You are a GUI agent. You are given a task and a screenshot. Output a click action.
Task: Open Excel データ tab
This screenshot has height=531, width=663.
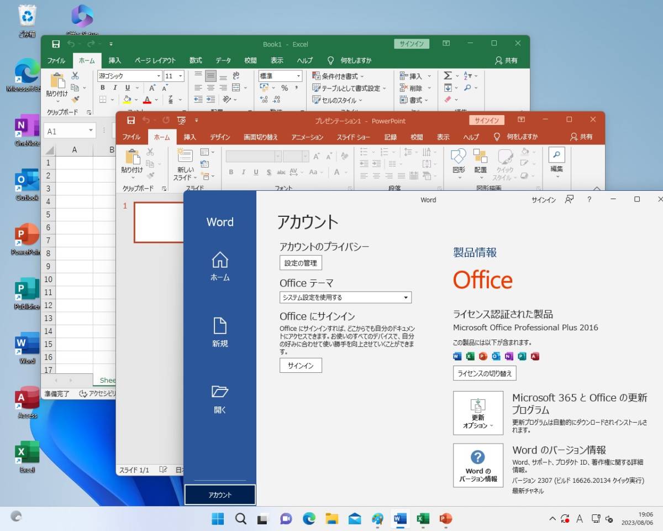223,60
